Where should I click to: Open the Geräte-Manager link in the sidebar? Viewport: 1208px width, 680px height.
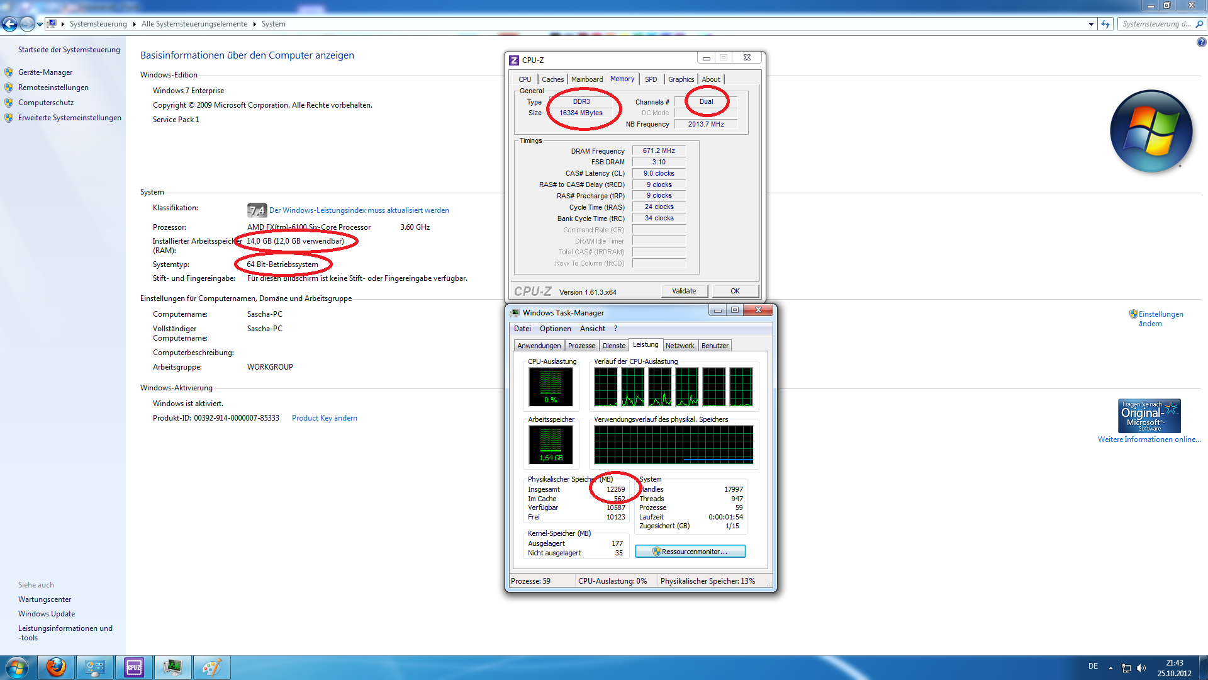(45, 72)
